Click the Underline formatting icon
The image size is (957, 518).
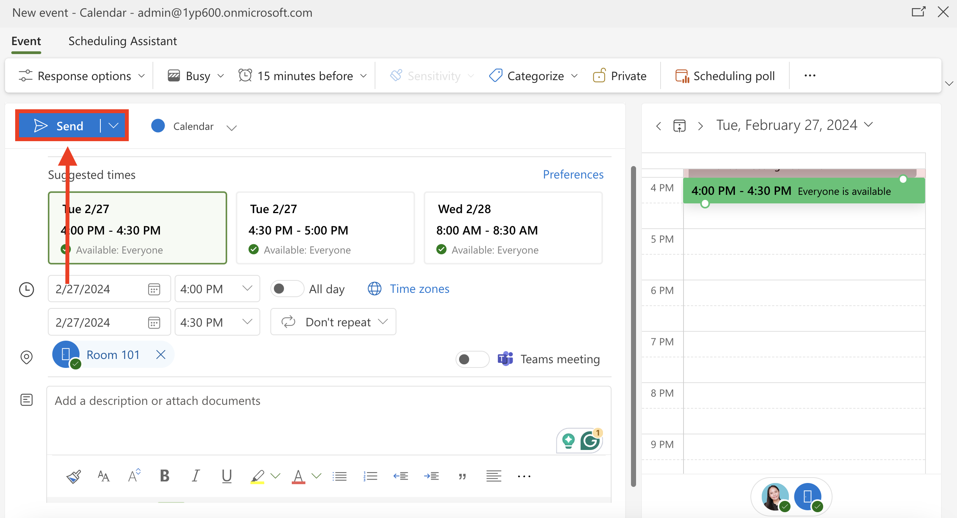[x=226, y=476]
